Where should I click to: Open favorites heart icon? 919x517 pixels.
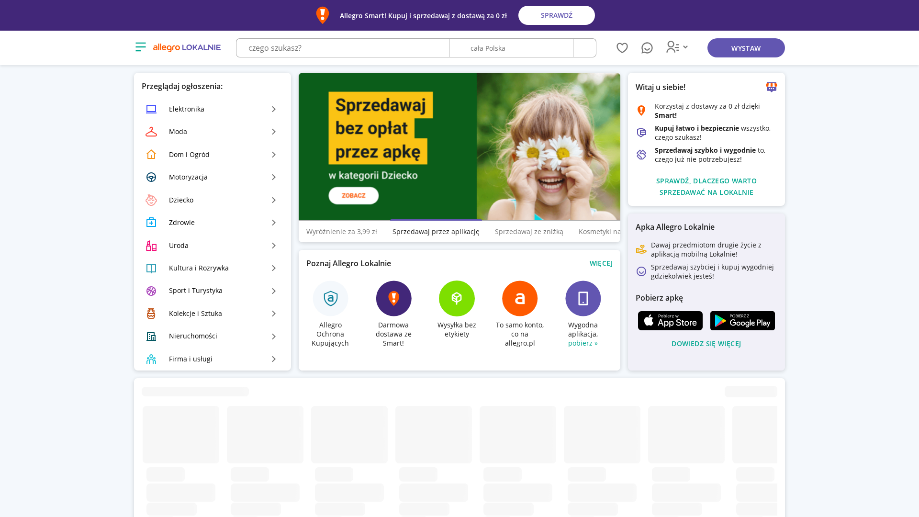point(622,48)
